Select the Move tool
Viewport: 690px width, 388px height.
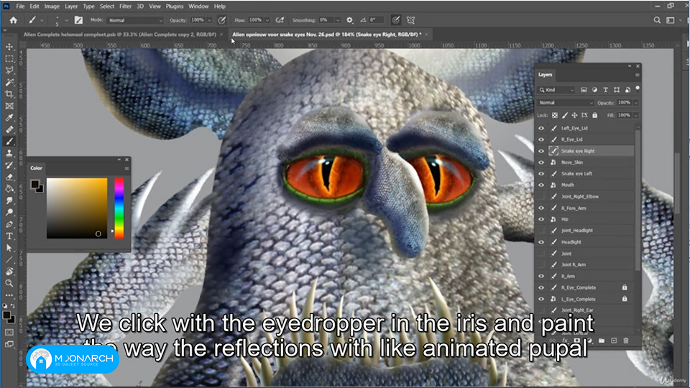9,47
